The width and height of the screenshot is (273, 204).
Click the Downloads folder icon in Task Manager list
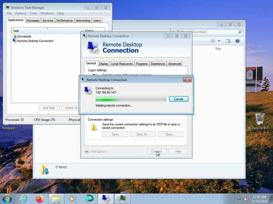point(15,36)
